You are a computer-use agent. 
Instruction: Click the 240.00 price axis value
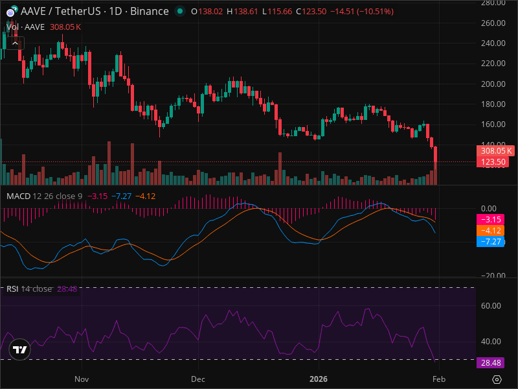493,43
